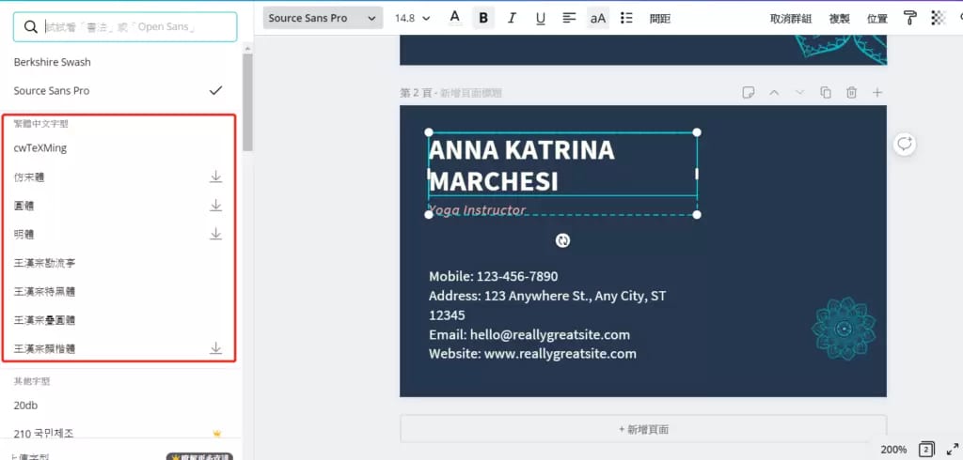
Task: Delete page 2 with trash icon
Action: pos(851,93)
